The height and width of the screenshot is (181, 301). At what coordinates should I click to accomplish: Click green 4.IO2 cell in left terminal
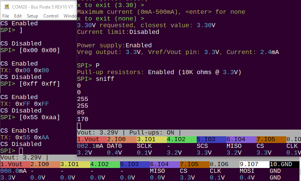point(105,164)
